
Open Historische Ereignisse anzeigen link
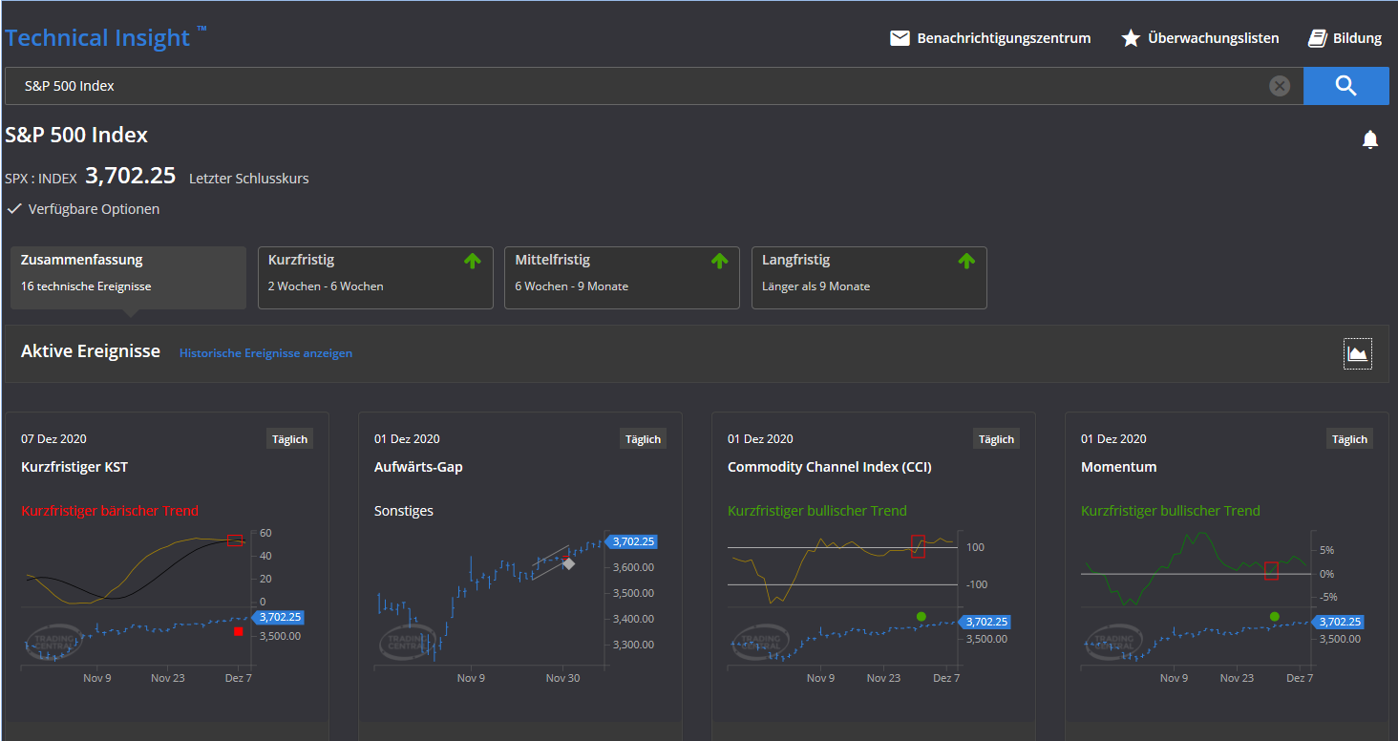coord(265,353)
